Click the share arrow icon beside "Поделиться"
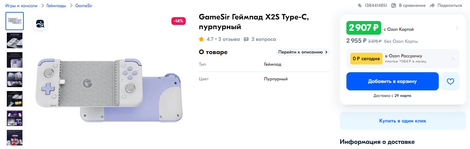Viewport: 470px width, 149px height. pyautogui.click(x=432, y=6)
